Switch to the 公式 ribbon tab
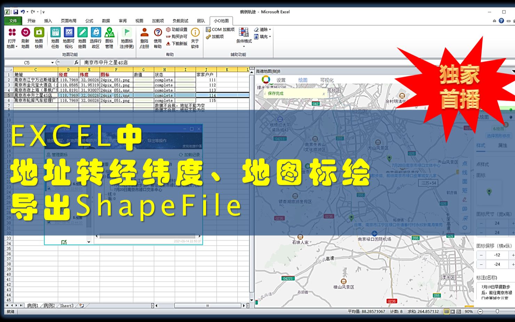 pyautogui.click(x=89, y=21)
